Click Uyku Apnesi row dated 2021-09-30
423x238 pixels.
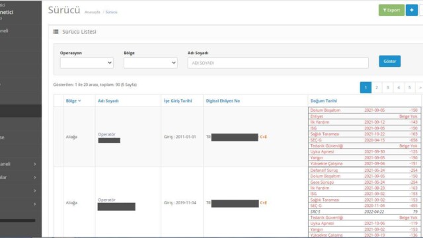[364, 151]
